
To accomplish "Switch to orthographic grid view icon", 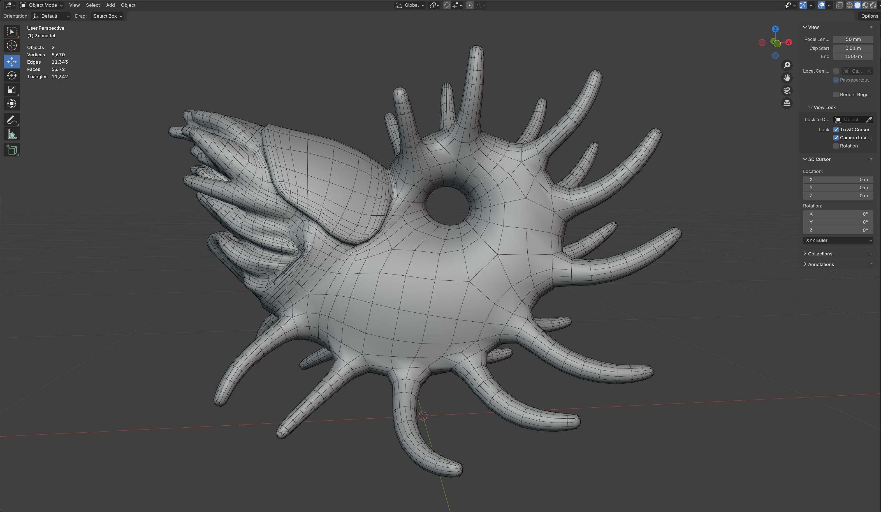I will click(787, 103).
